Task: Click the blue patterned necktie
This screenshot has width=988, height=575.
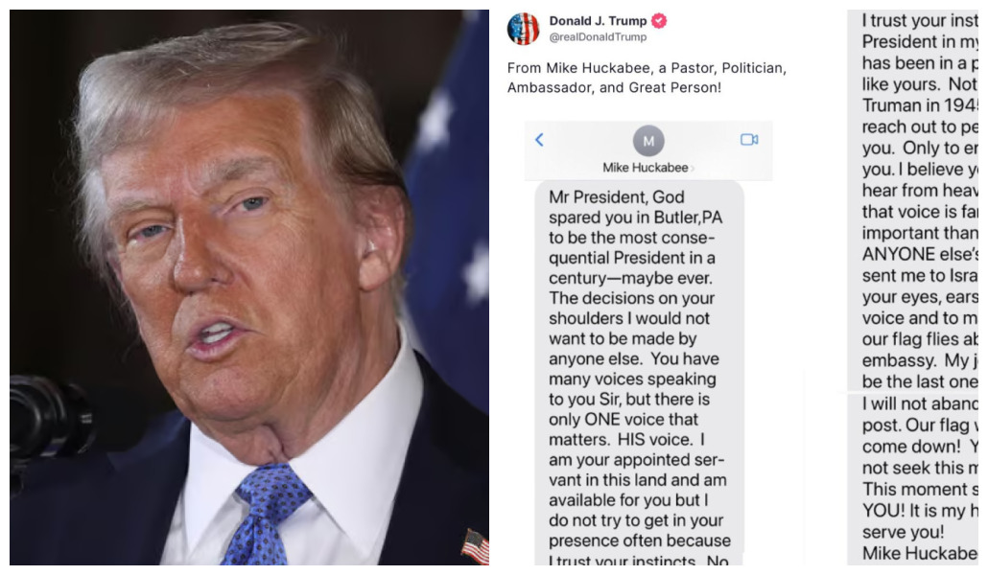Action: (x=268, y=514)
